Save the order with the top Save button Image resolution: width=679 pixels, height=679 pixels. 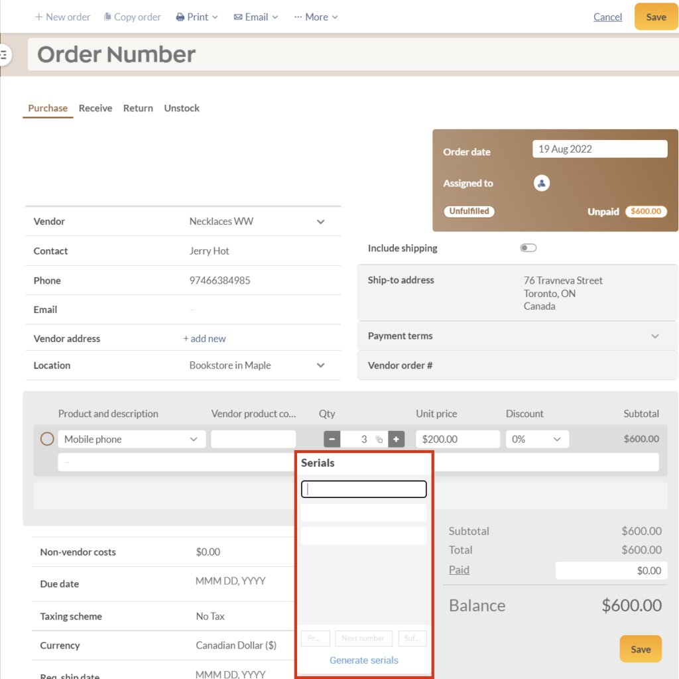point(655,17)
